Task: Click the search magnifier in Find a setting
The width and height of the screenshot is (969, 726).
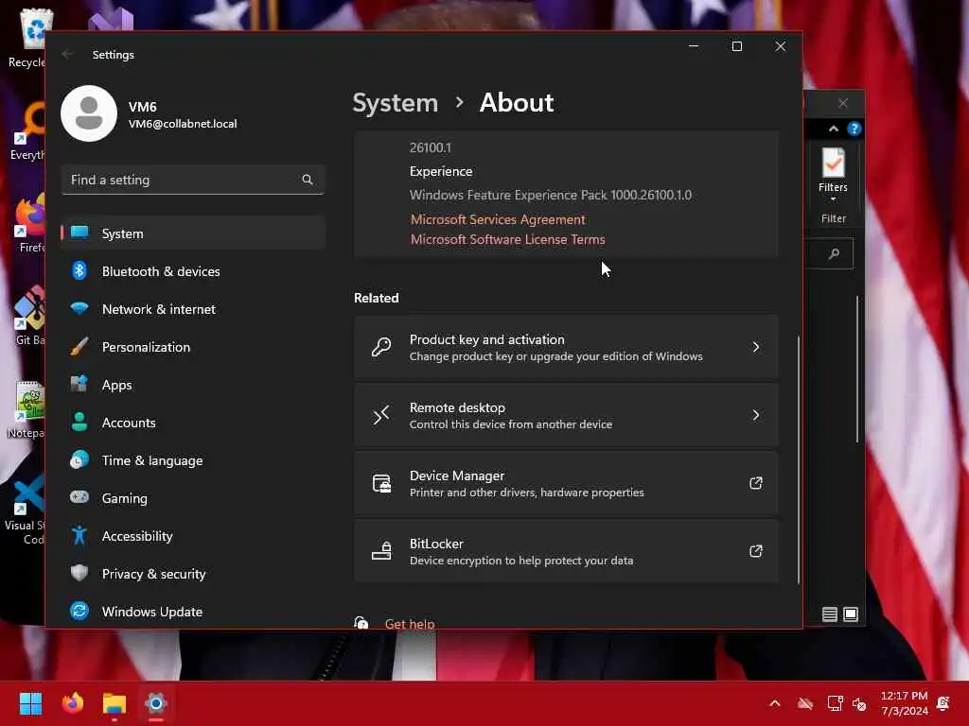Action: point(308,180)
